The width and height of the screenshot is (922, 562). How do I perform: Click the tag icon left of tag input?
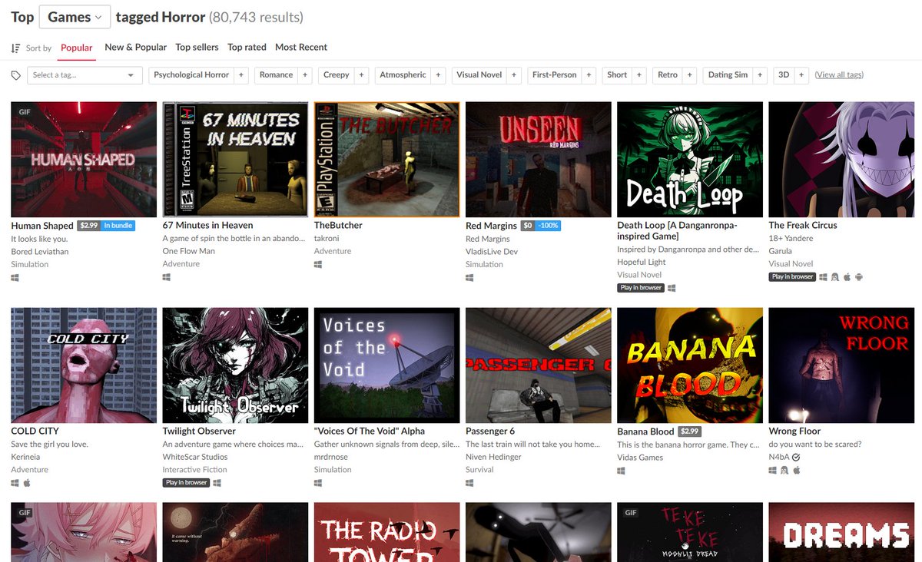pos(15,75)
